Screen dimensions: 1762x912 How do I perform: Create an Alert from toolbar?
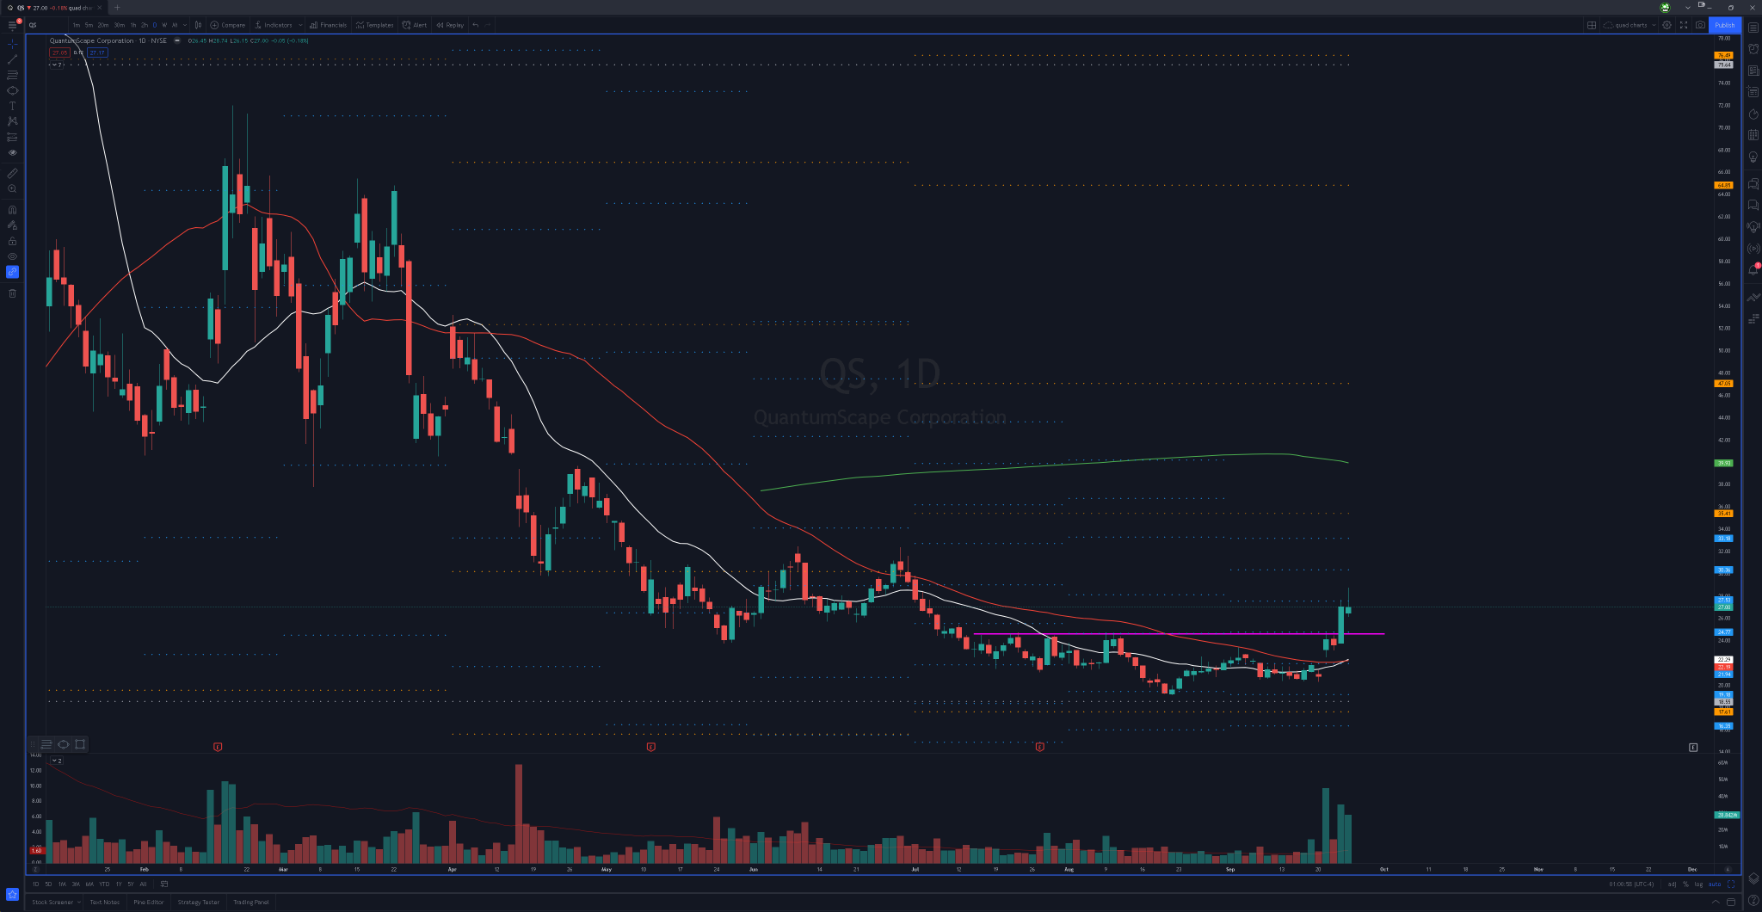[415, 25]
